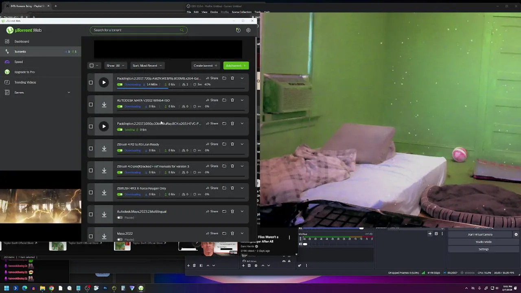Expand ZBrush 4 R2 to R3 details

242,144
